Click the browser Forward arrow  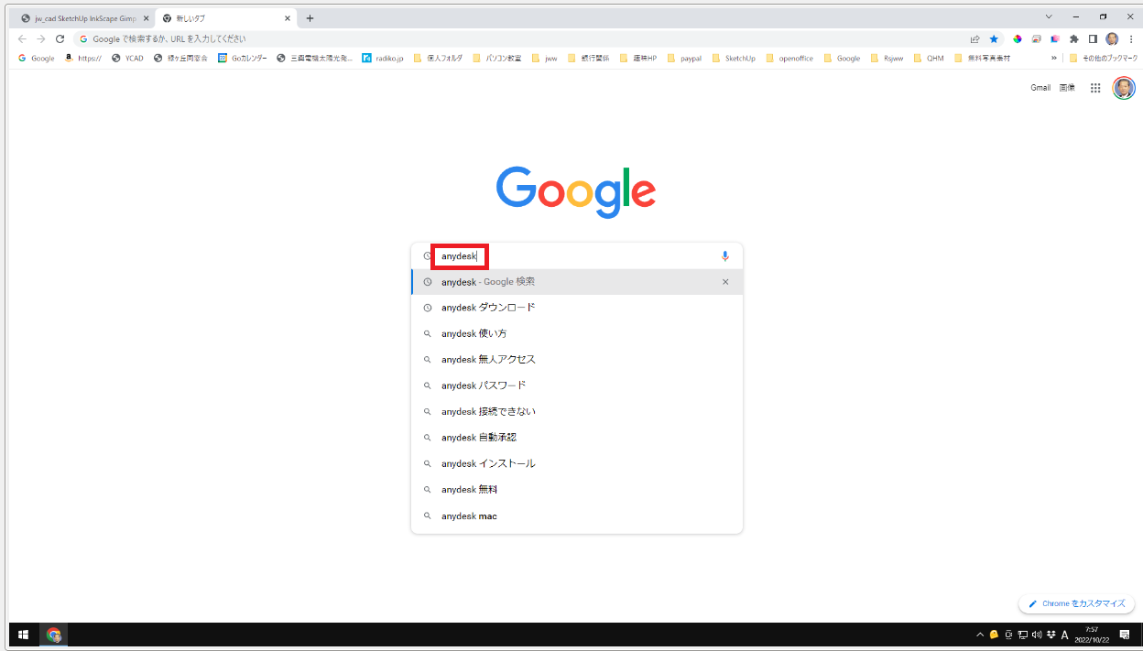pos(41,39)
